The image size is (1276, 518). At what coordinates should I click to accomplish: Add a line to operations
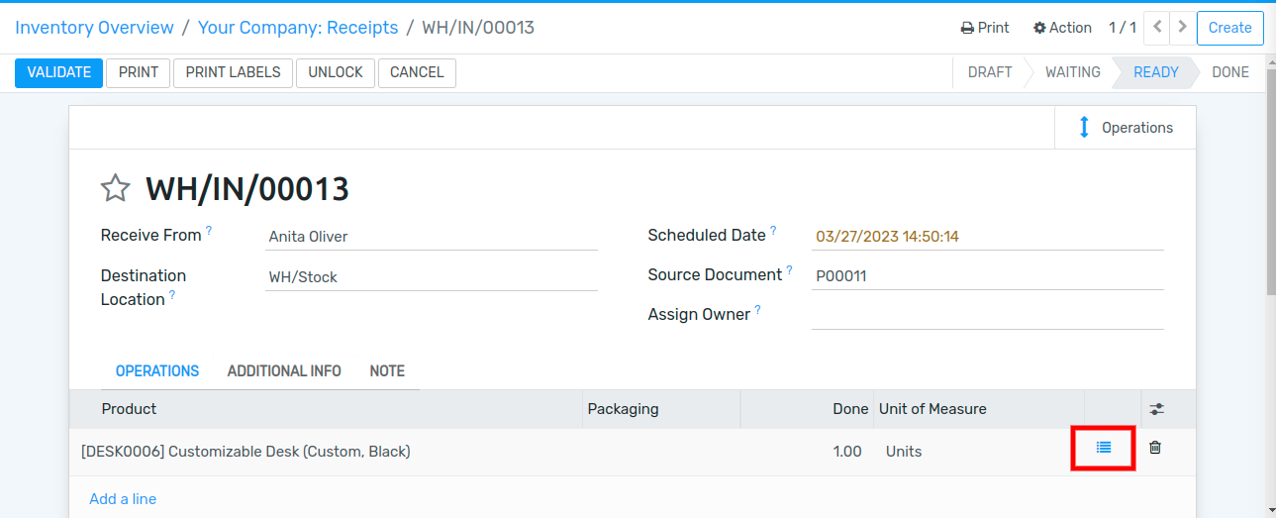click(x=123, y=499)
